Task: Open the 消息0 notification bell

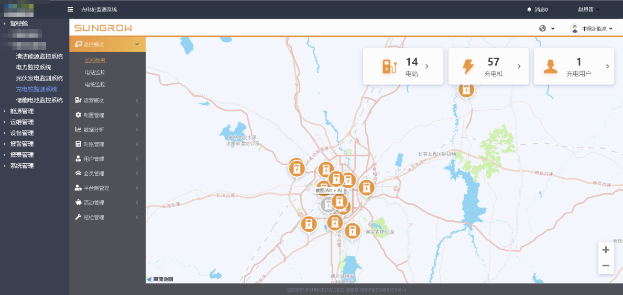Action: point(537,9)
